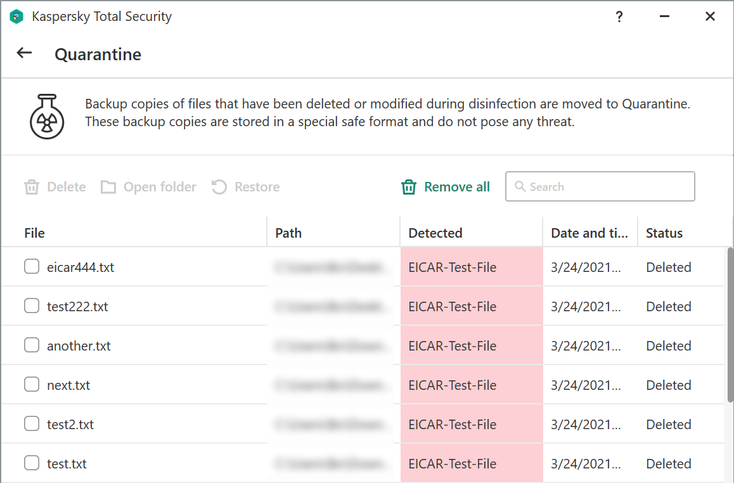This screenshot has height=483, width=734.
Task: Click the green Remove all trash icon
Action: pos(409,187)
